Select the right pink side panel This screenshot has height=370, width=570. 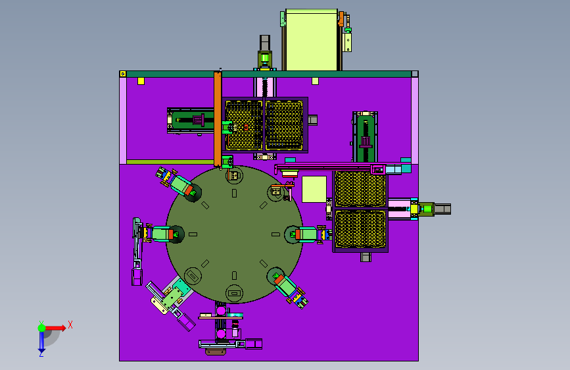click(415, 120)
